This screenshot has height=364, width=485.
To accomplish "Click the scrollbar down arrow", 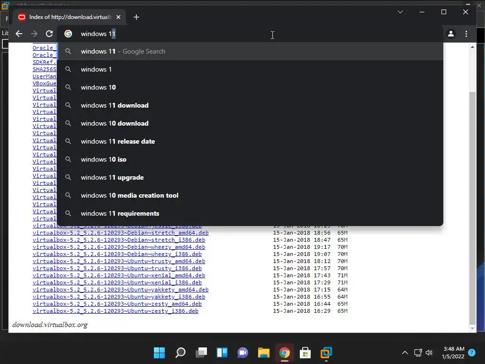I will [472, 328].
